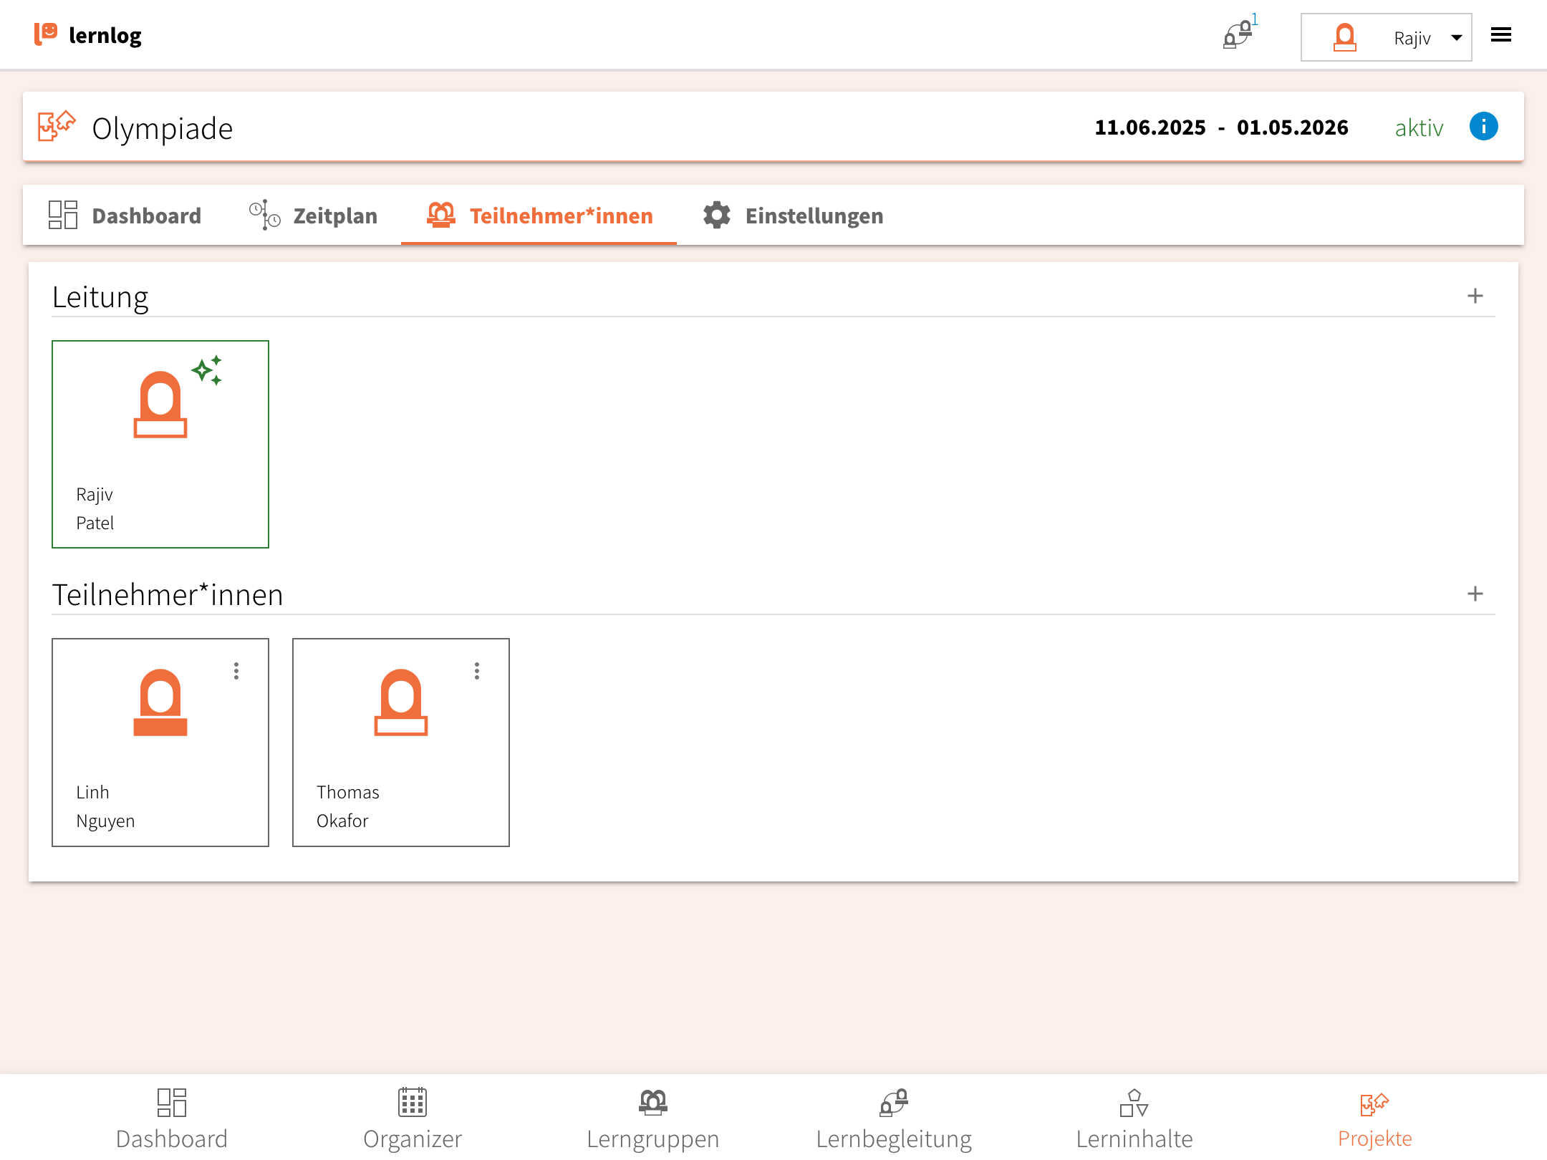The width and height of the screenshot is (1547, 1160).
Task: Open Organizer calendar in bottom navigation
Action: tap(413, 1118)
